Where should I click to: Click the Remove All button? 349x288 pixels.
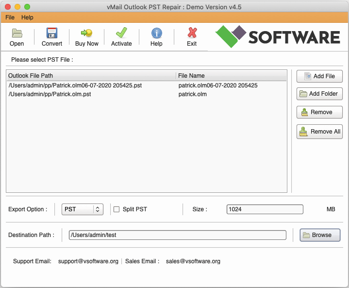319,132
